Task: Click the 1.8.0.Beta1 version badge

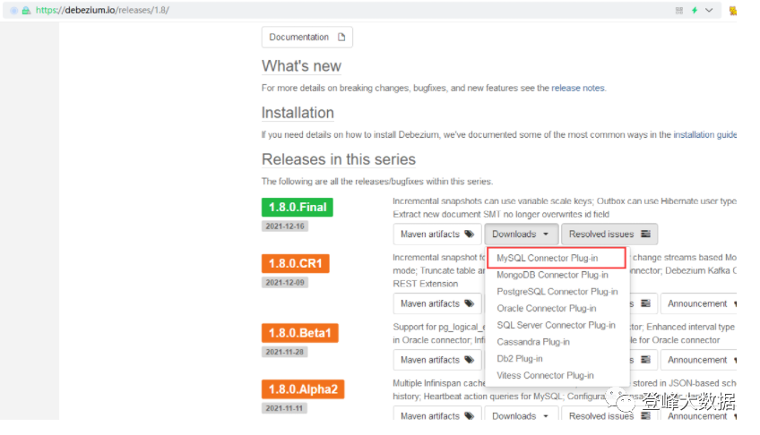Action: 299,333
